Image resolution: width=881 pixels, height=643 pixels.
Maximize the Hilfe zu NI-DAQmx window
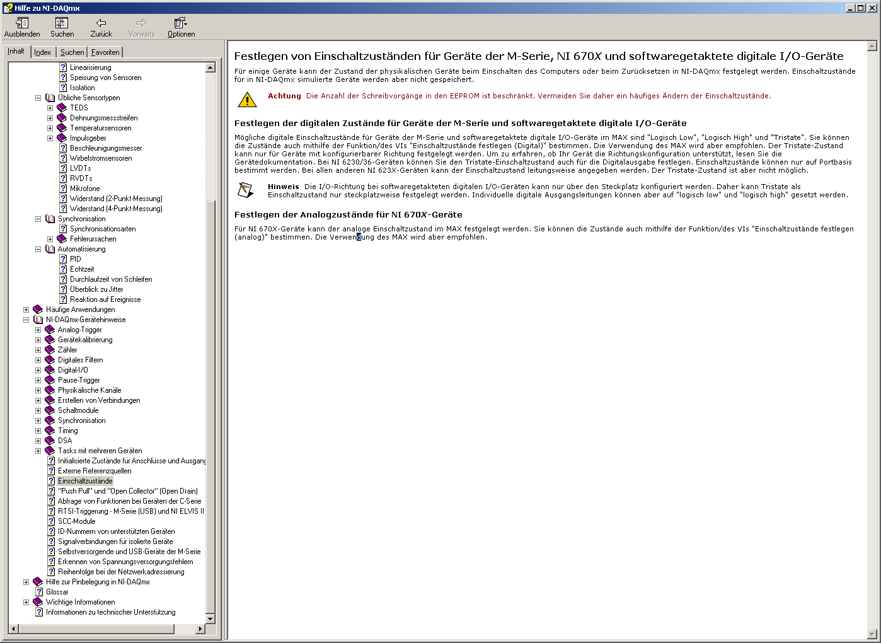(861, 8)
